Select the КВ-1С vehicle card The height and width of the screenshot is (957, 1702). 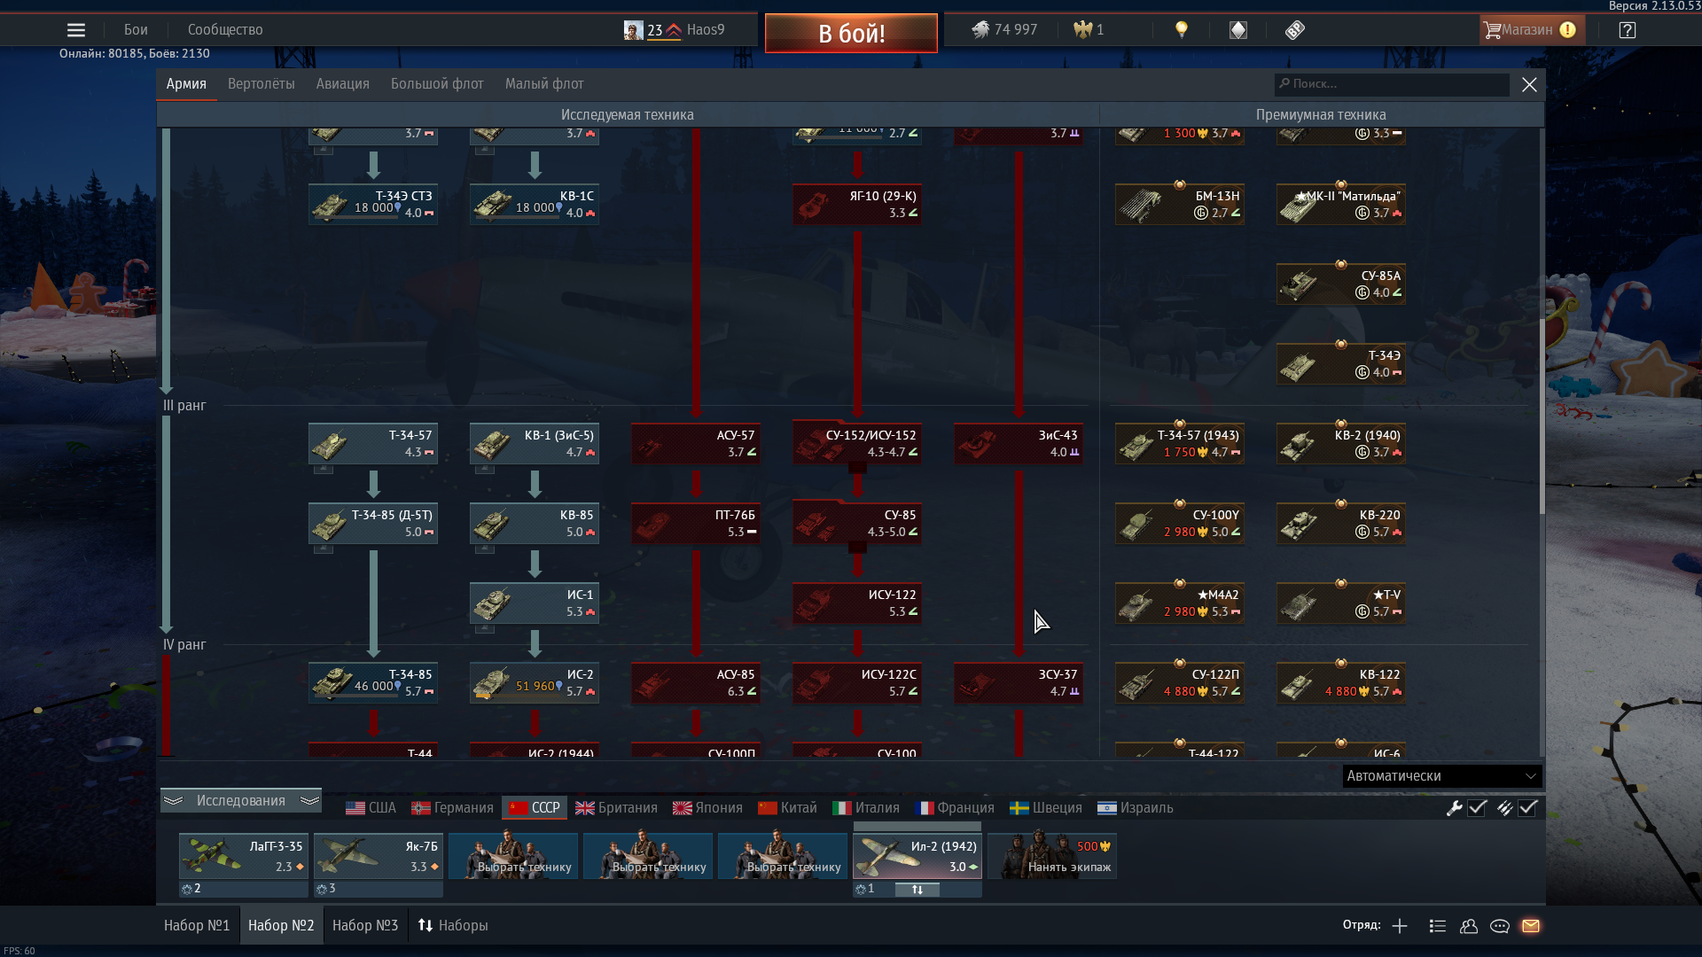click(534, 205)
